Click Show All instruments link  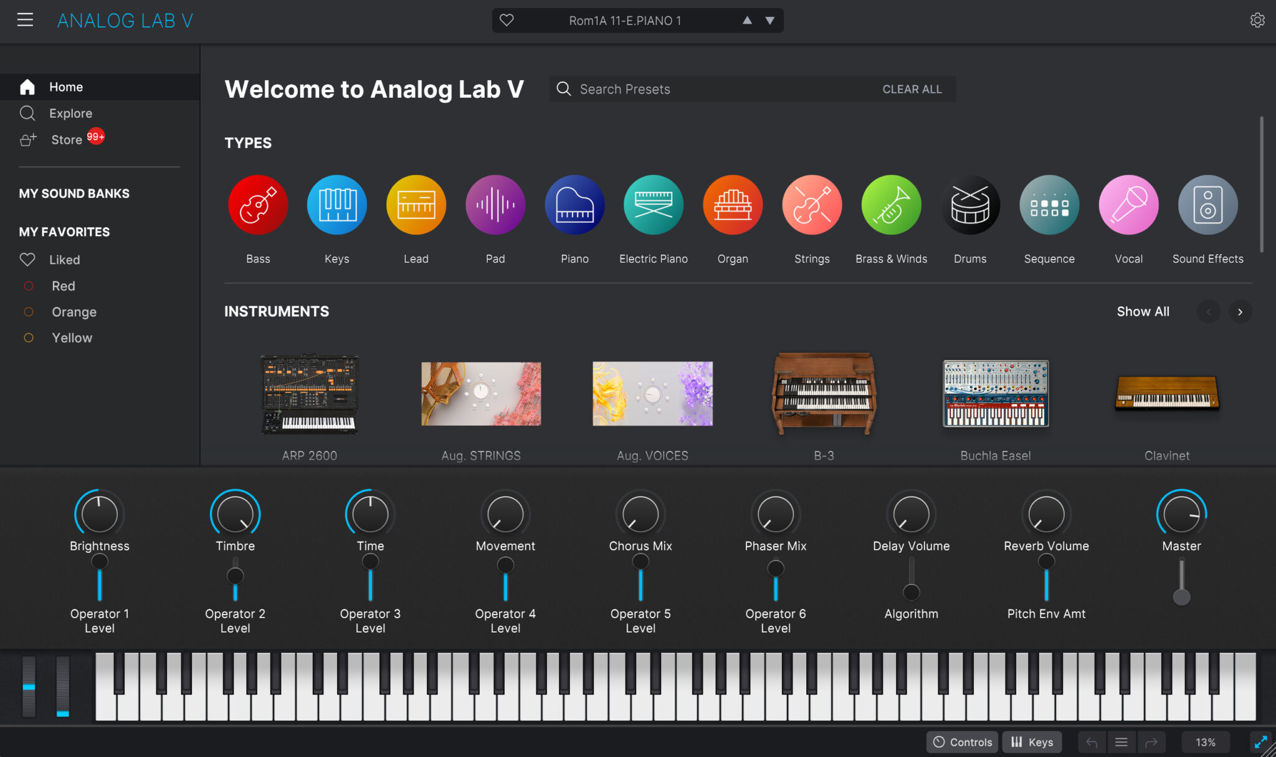point(1143,311)
